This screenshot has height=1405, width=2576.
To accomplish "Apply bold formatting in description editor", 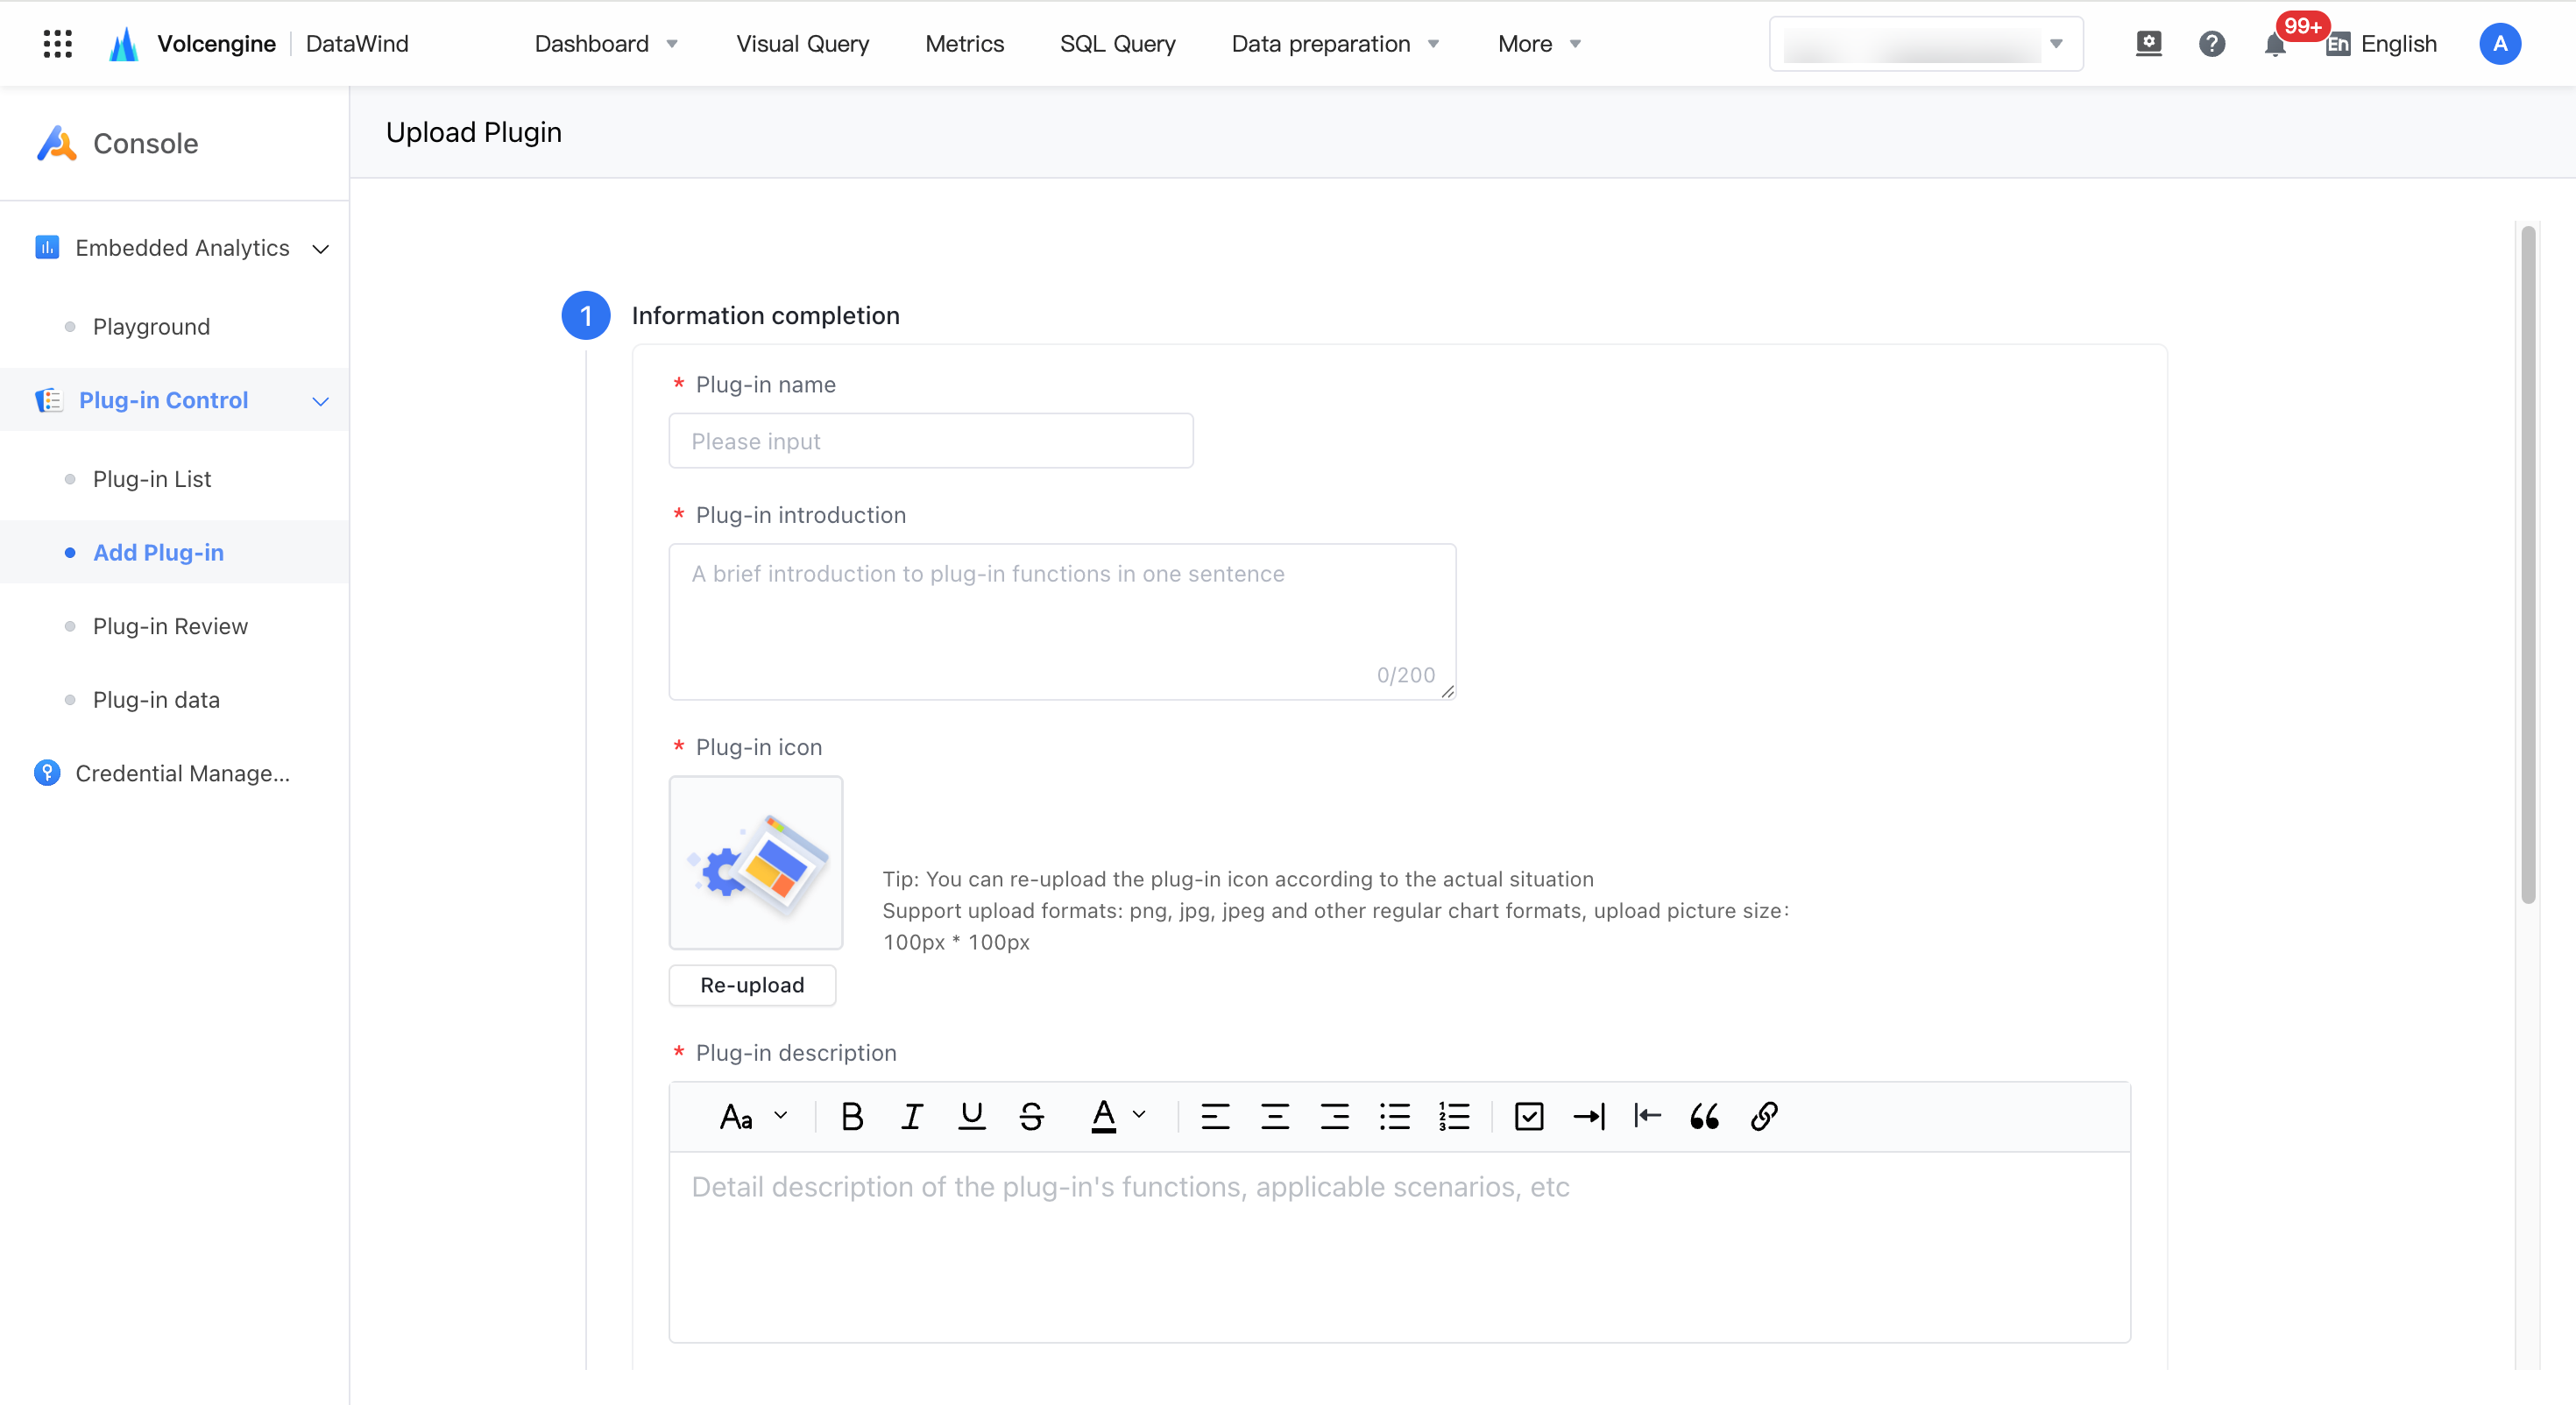I will tap(852, 1116).
